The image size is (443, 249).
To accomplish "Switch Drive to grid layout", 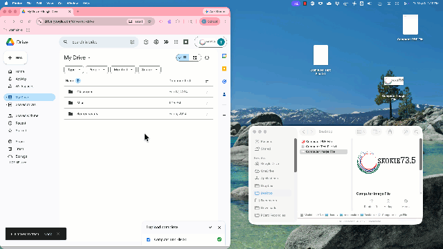I will [195, 57].
